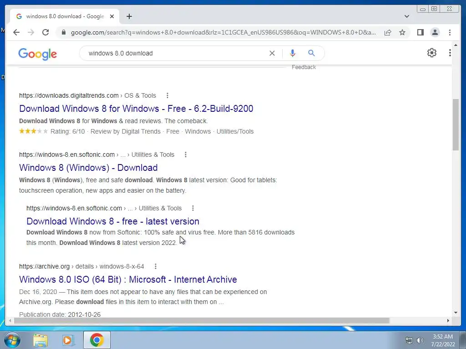Click 'Rating: 6/10' text
This screenshot has width=466, height=349.
67,131
